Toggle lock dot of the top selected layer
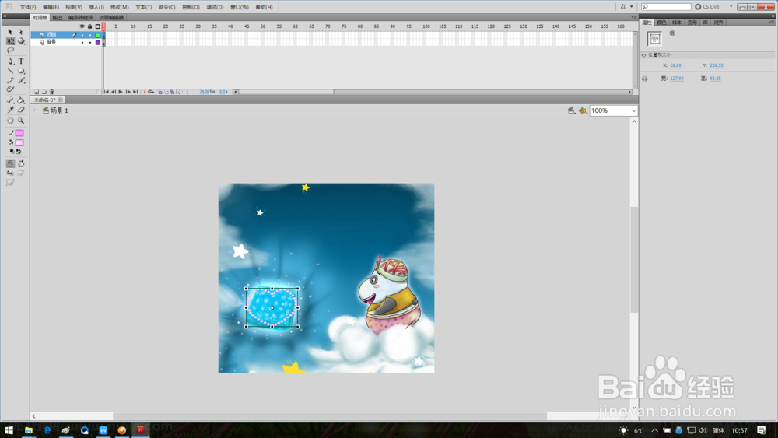Viewport: 778px width, 438px height. 89,35
